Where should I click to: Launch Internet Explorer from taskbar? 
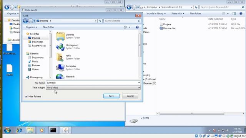tap(19, 130)
